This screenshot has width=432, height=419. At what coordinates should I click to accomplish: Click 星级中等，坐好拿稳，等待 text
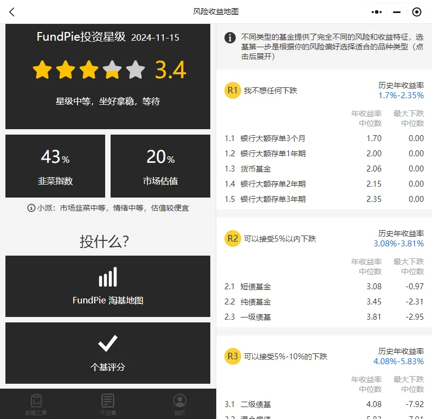[x=108, y=101]
